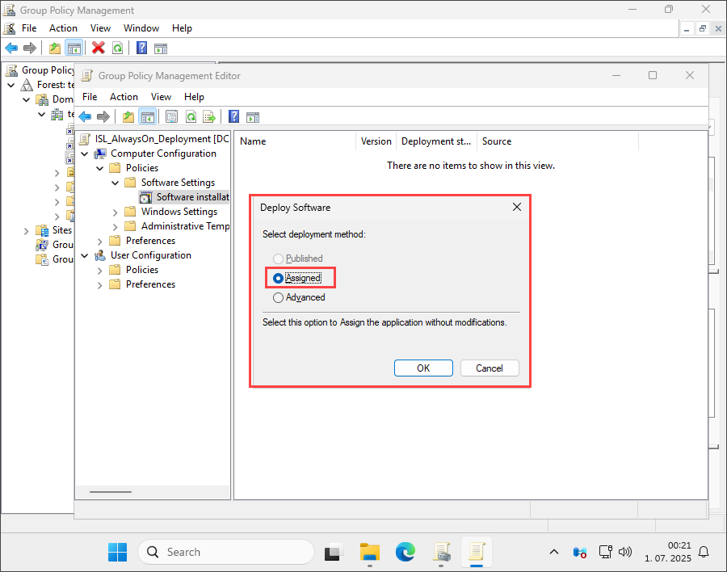727x572 pixels.
Task: Click Up one level icon in Group Policy Management
Action: click(55, 48)
